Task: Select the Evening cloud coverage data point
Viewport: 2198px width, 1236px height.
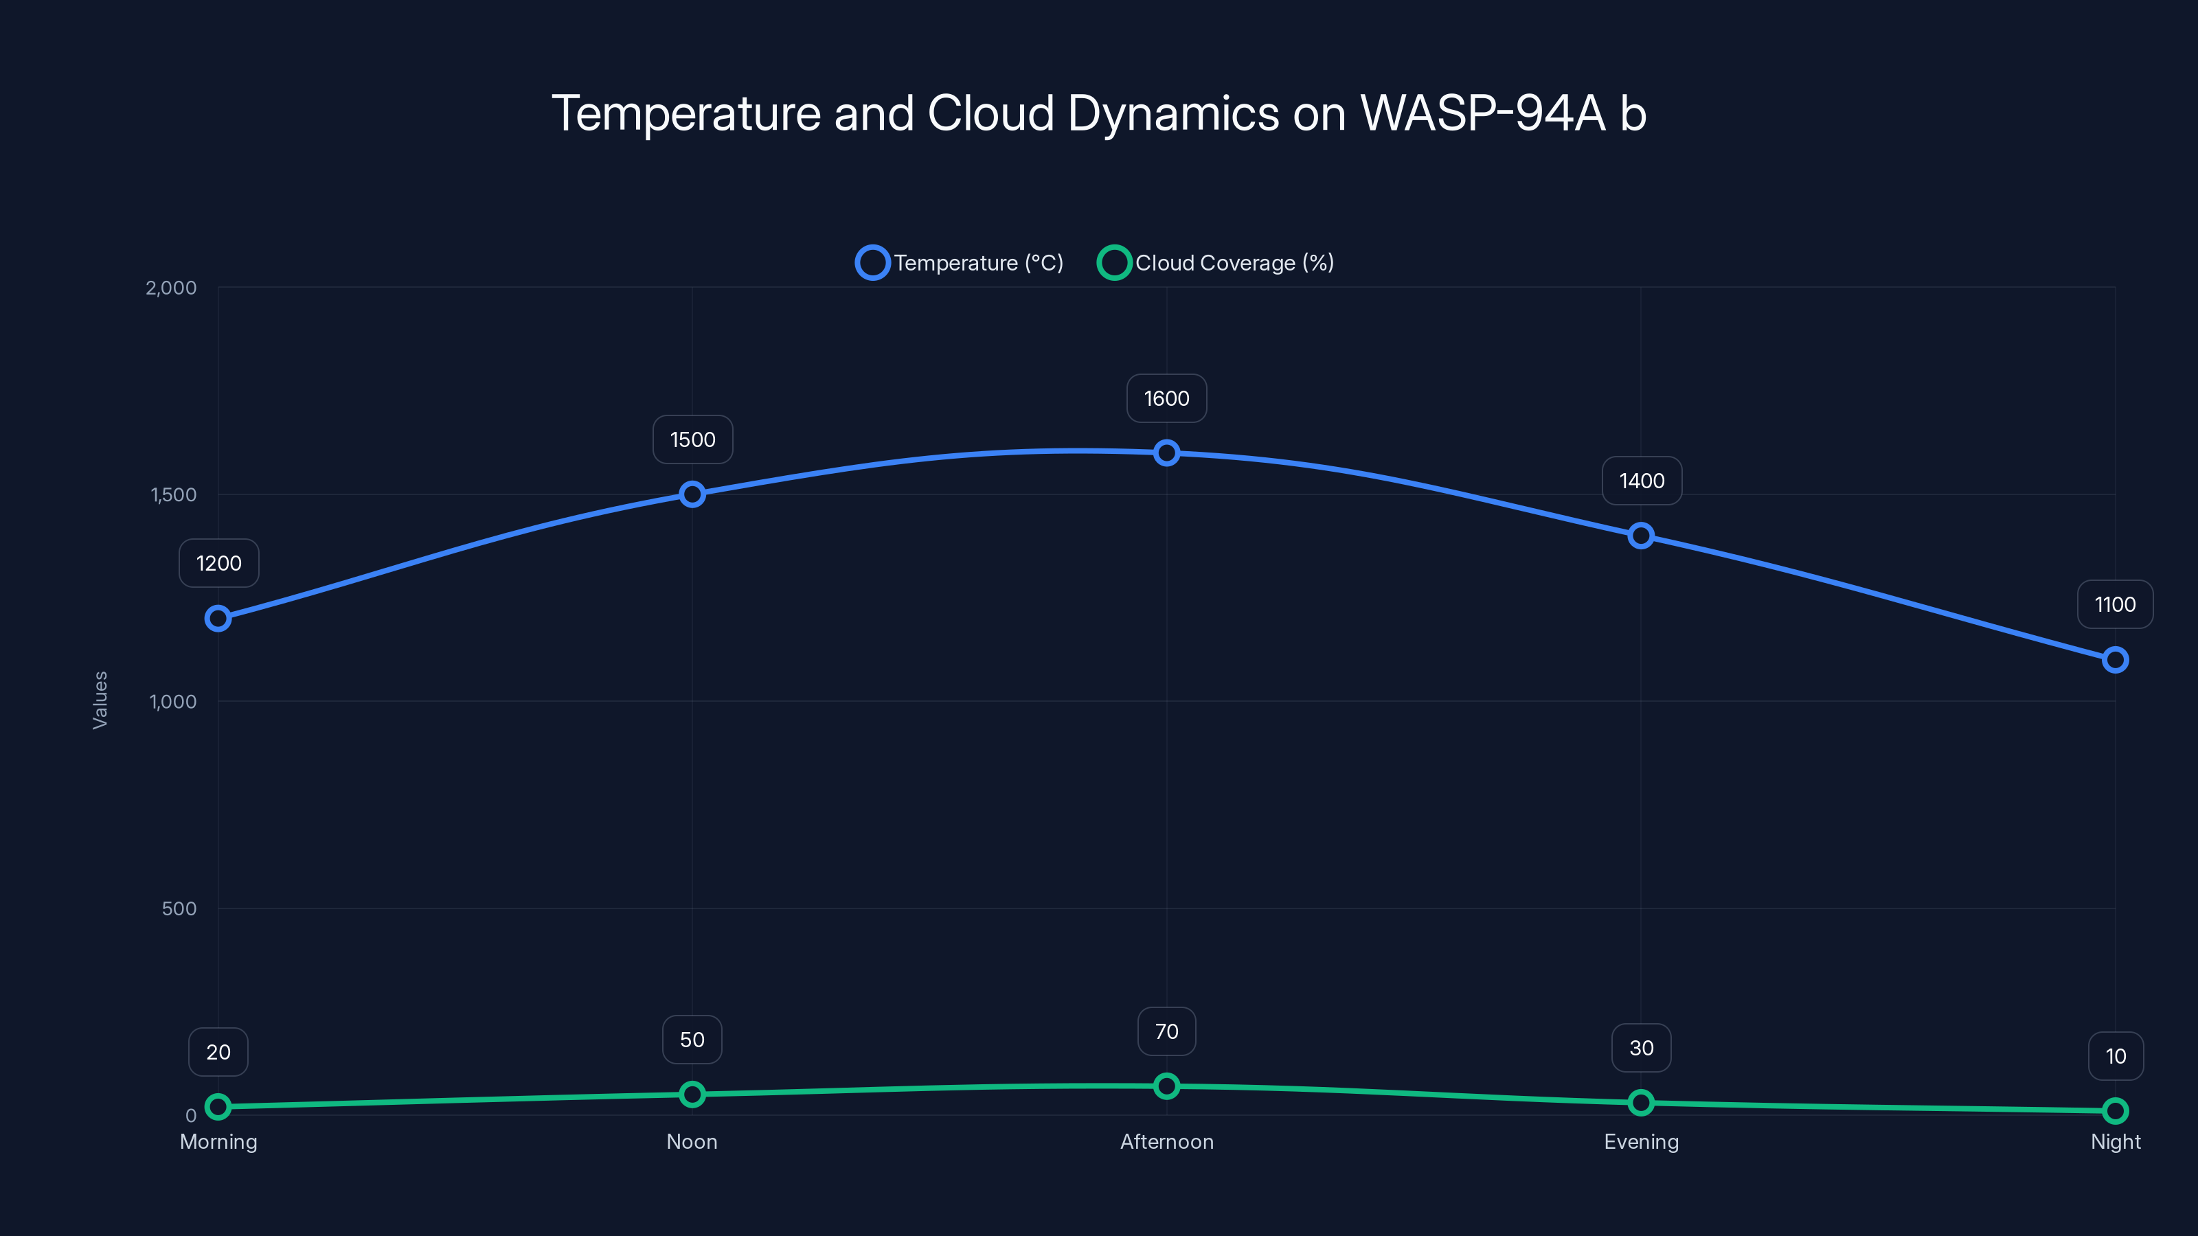Action: click(1641, 1103)
